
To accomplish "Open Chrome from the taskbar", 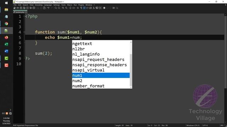I will point(6,24).
